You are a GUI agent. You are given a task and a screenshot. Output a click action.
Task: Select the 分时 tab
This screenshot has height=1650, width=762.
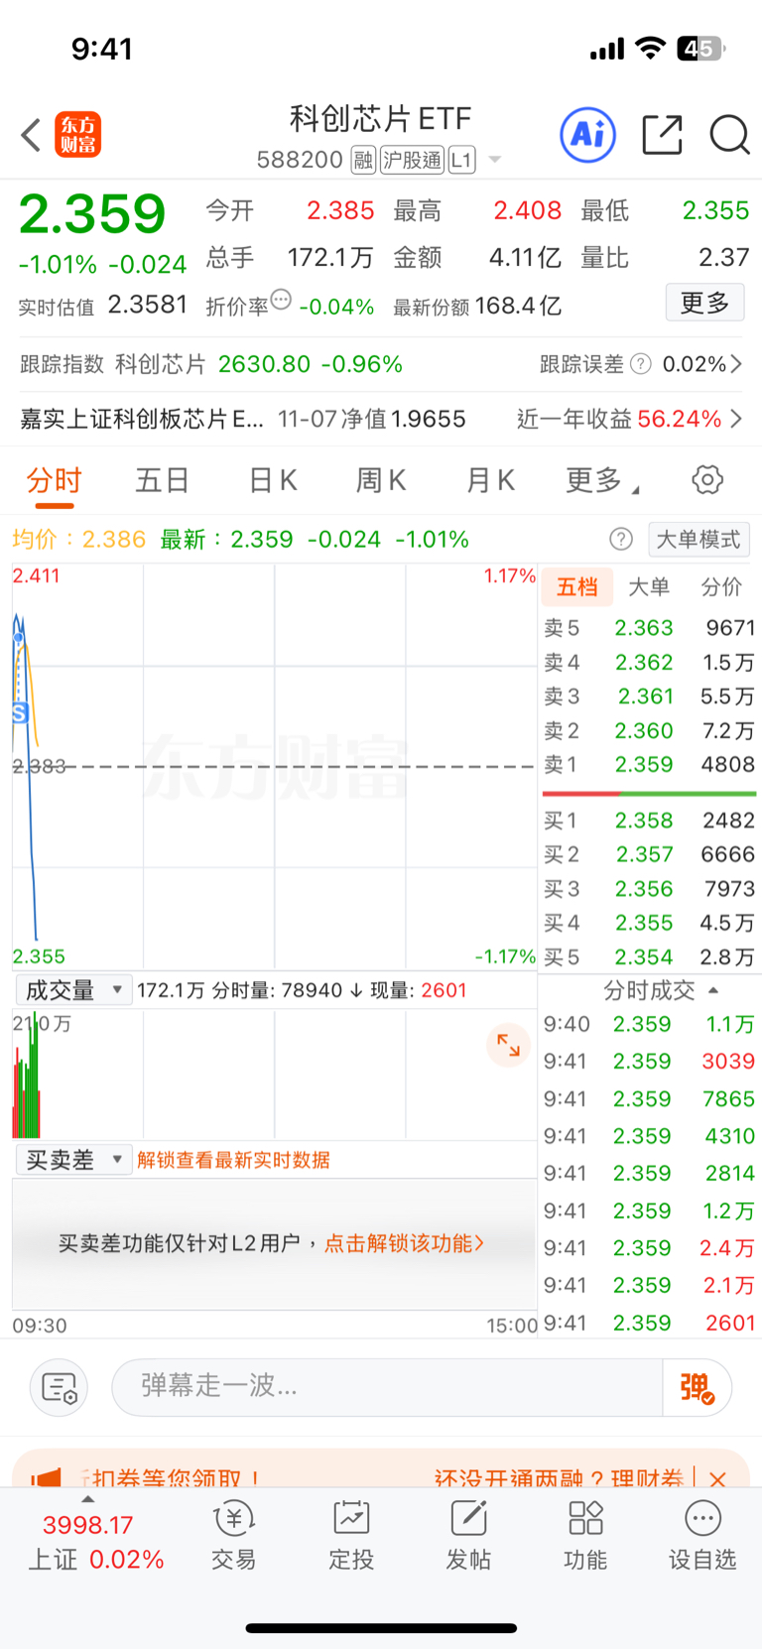point(54,480)
